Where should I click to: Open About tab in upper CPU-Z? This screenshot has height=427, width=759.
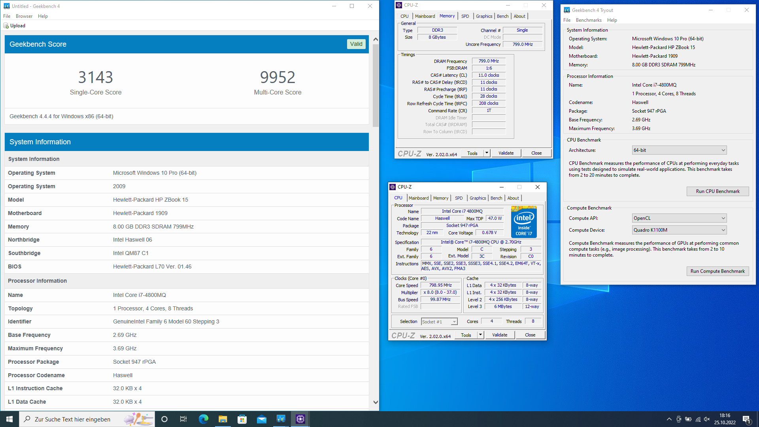pos(519,16)
